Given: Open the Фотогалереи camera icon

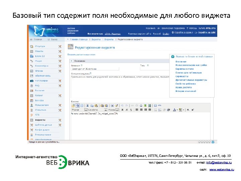Looking at the screenshot, I should (32, 81).
